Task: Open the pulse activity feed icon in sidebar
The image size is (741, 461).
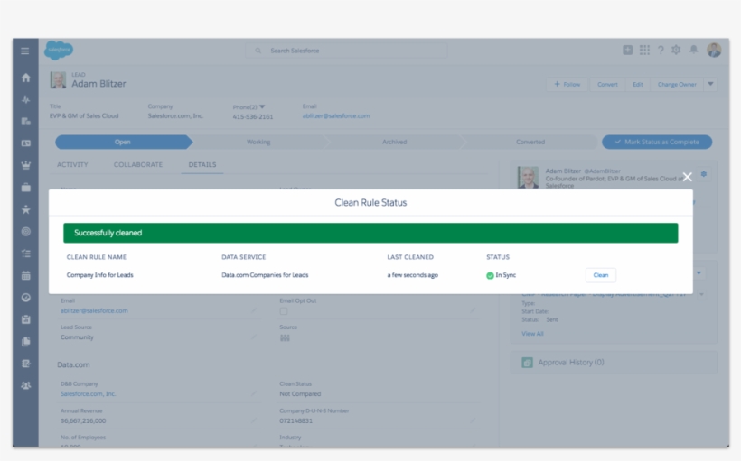Action: (25, 99)
